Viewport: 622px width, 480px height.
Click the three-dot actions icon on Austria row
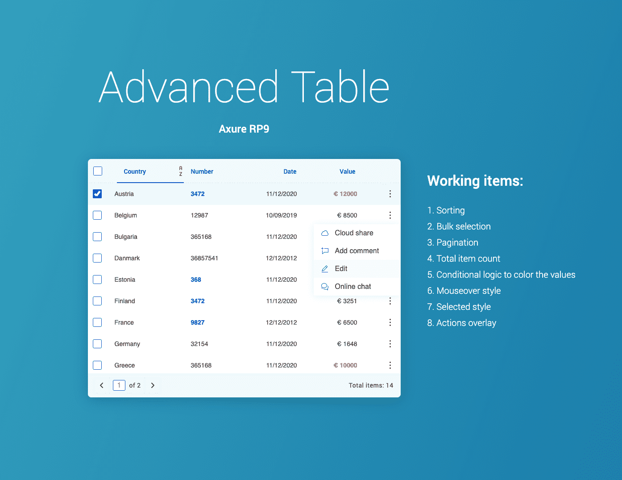(x=390, y=193)
